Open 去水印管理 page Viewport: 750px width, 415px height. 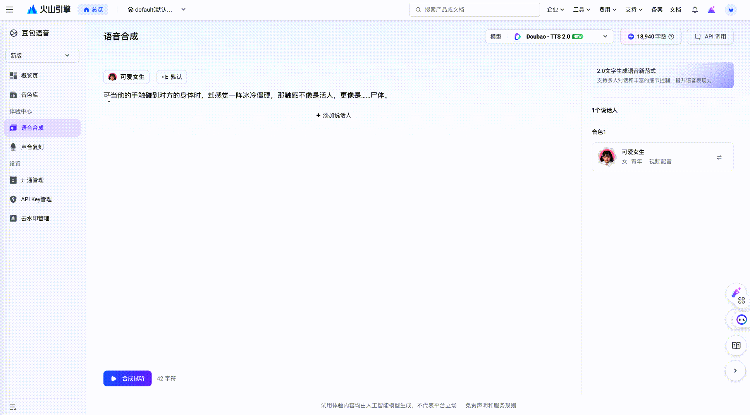click(x=42, y=218)
